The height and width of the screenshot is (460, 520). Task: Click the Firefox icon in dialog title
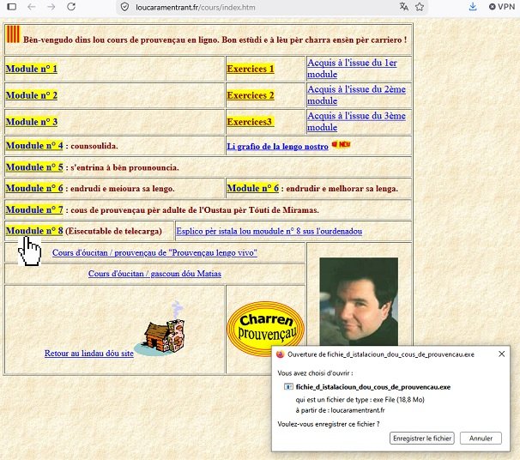click(x=281, y=354)
